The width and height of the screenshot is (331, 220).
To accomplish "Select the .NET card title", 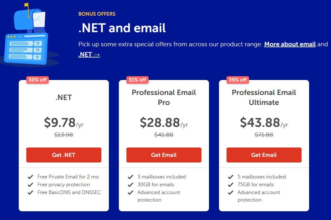I will tap(64, 97).
